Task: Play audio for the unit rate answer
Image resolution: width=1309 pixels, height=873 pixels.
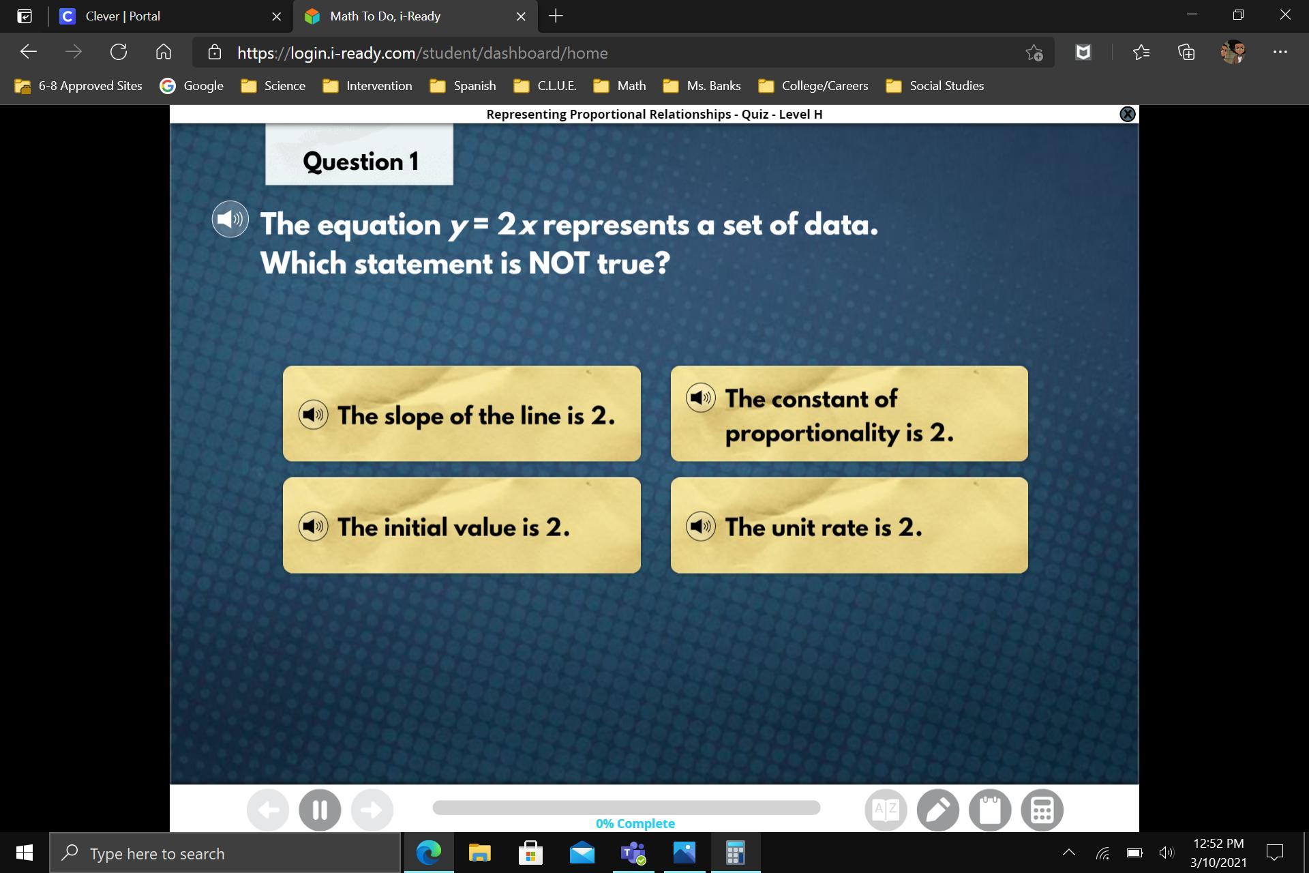Action: pos(700,527)
